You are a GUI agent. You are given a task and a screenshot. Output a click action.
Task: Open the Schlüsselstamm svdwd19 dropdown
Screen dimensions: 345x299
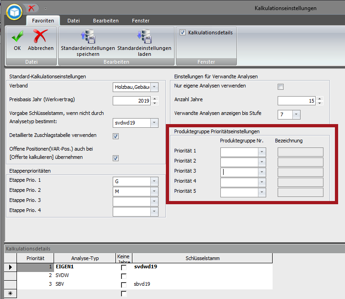point(154,123)
